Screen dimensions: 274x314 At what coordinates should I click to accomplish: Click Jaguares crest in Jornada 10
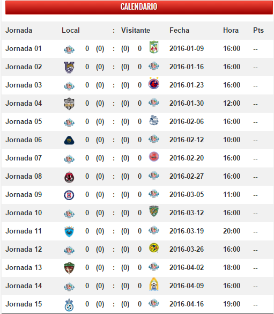pyautogui.click(x=154, y=211)
